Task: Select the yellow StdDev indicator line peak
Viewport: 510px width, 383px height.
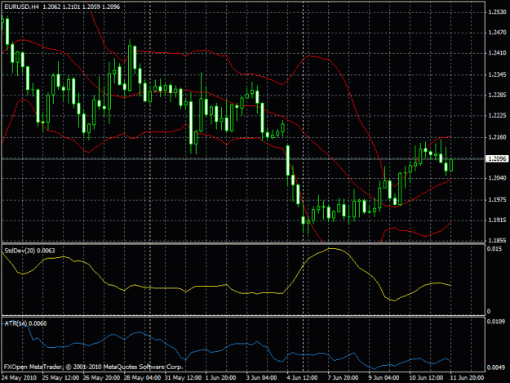Action: click(332, 248)
